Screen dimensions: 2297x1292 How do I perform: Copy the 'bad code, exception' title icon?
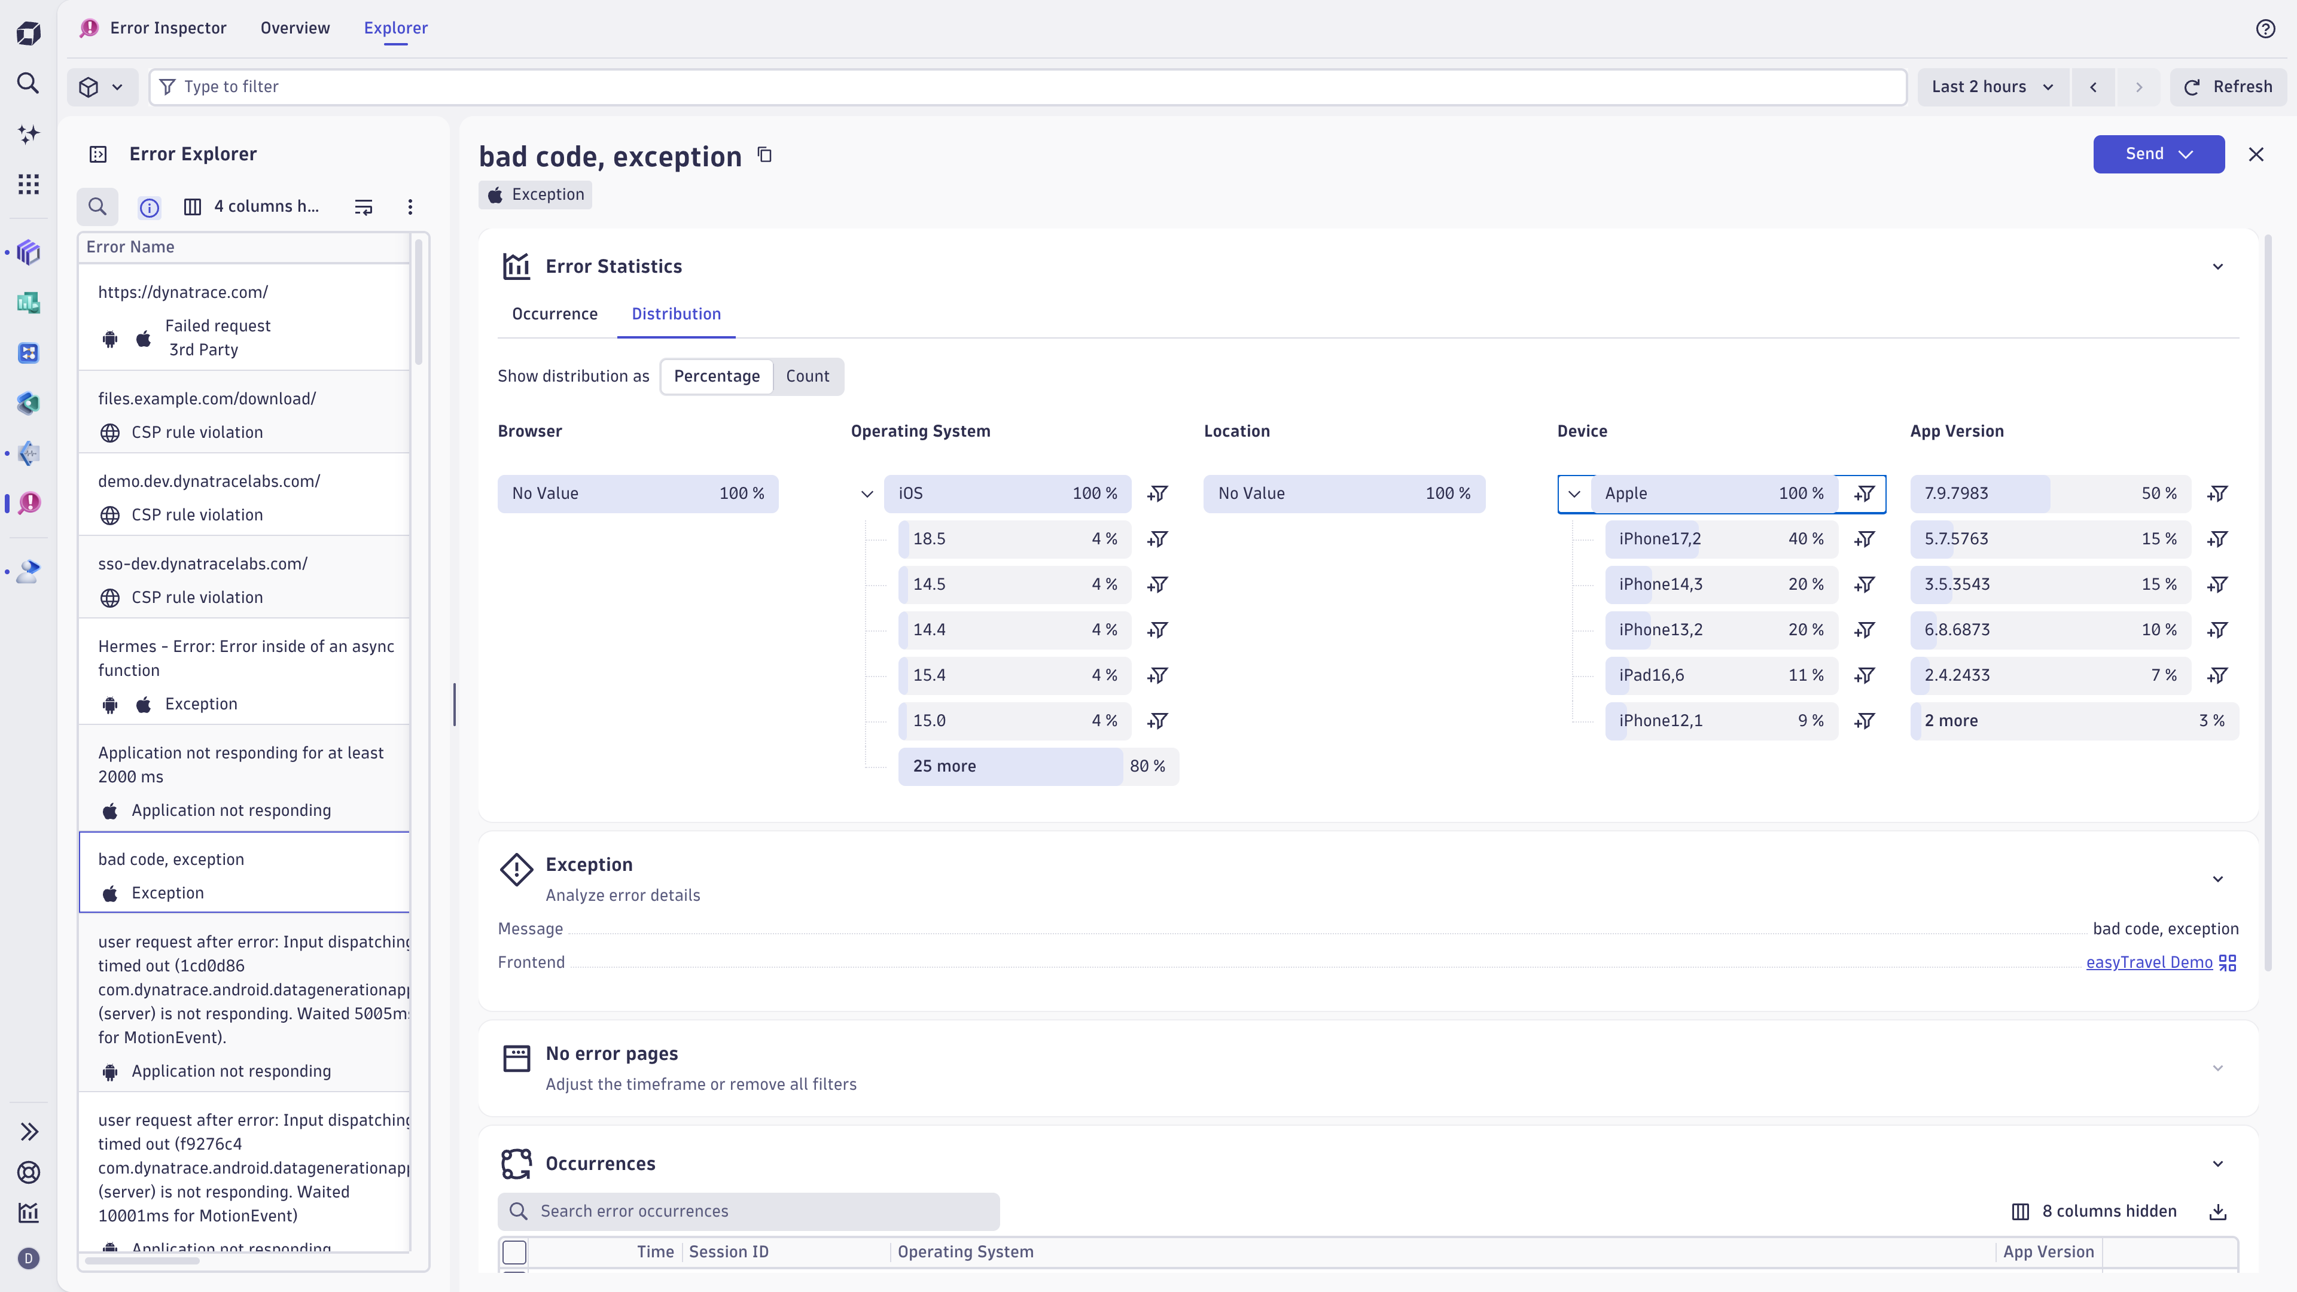point(764,155)
